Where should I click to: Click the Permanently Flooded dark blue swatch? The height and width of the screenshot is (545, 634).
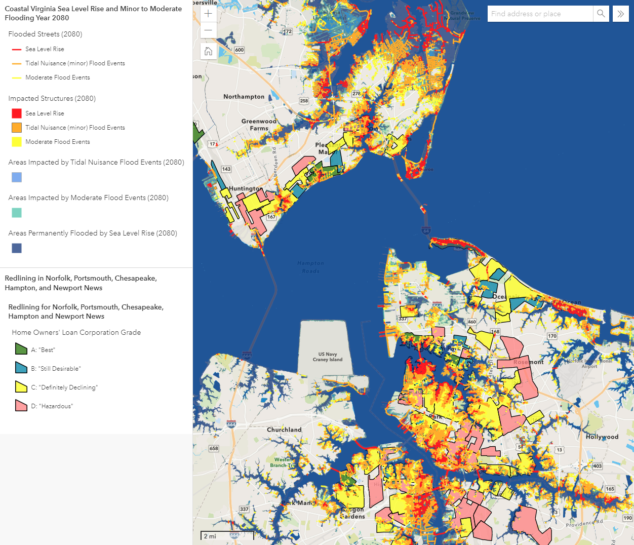coord(17,248)
